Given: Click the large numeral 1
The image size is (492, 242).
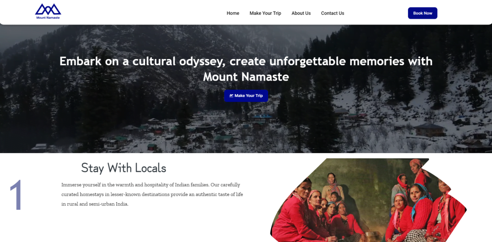Looking at the screenshot, I should (17, 194).
